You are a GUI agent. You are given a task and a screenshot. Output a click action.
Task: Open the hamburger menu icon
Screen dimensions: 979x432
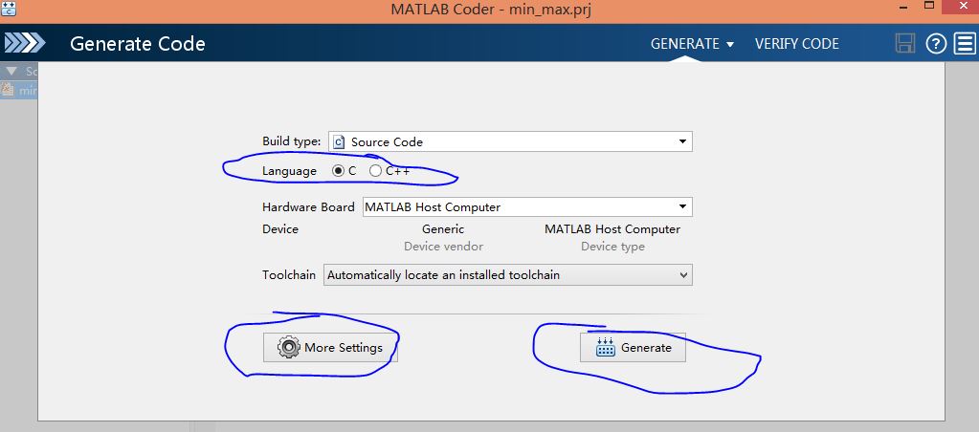tap(966, 44)
